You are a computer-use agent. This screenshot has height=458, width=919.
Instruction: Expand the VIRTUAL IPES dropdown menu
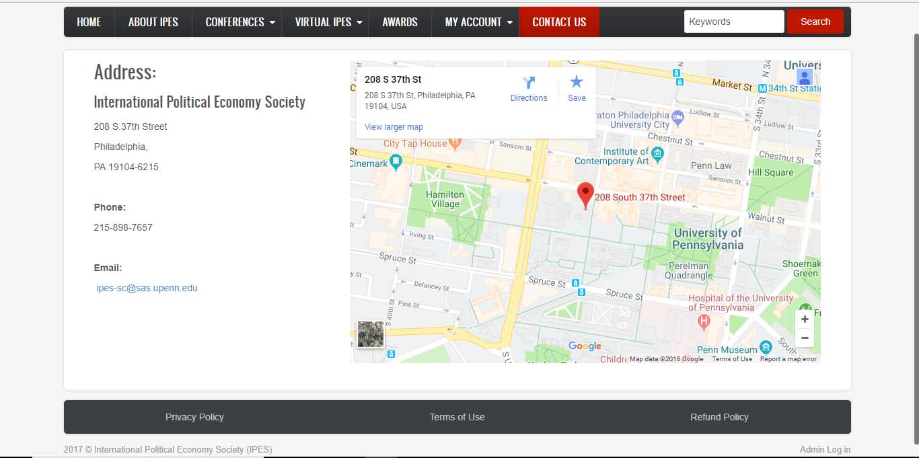[x=325, y=22]
